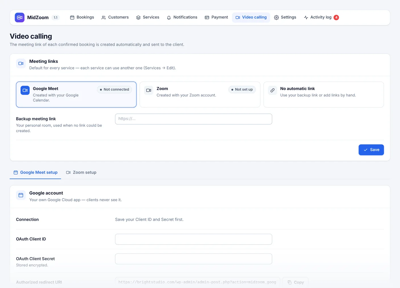Open the Customers page
Image resolution: width=400 pixels, height=288 pixels.
(115, 17)
